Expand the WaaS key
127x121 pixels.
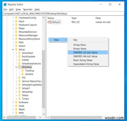(13, 110)
